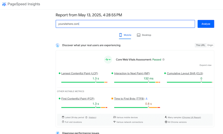Click the OTHER NOTABLE METRICS label
Viewport: 223px width, 134px height.
(x=71, y=91)
